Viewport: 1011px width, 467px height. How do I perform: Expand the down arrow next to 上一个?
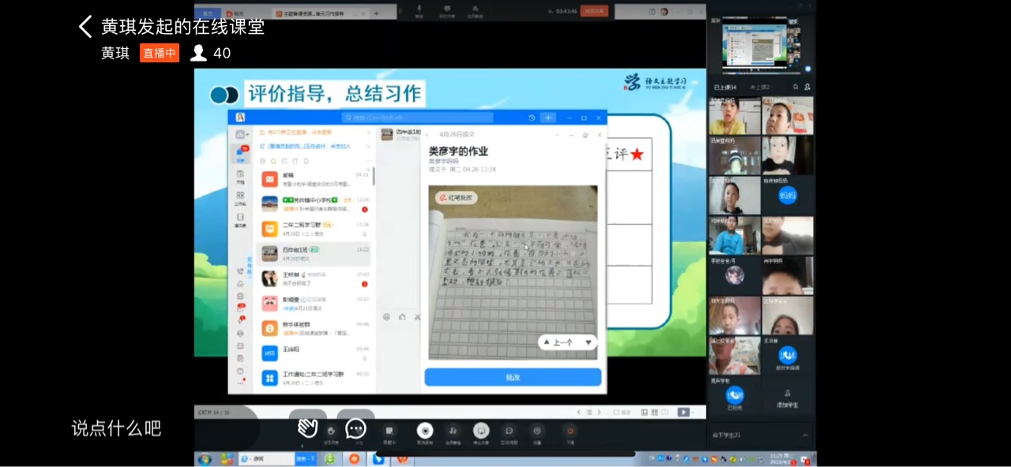(x=588, y=342)
